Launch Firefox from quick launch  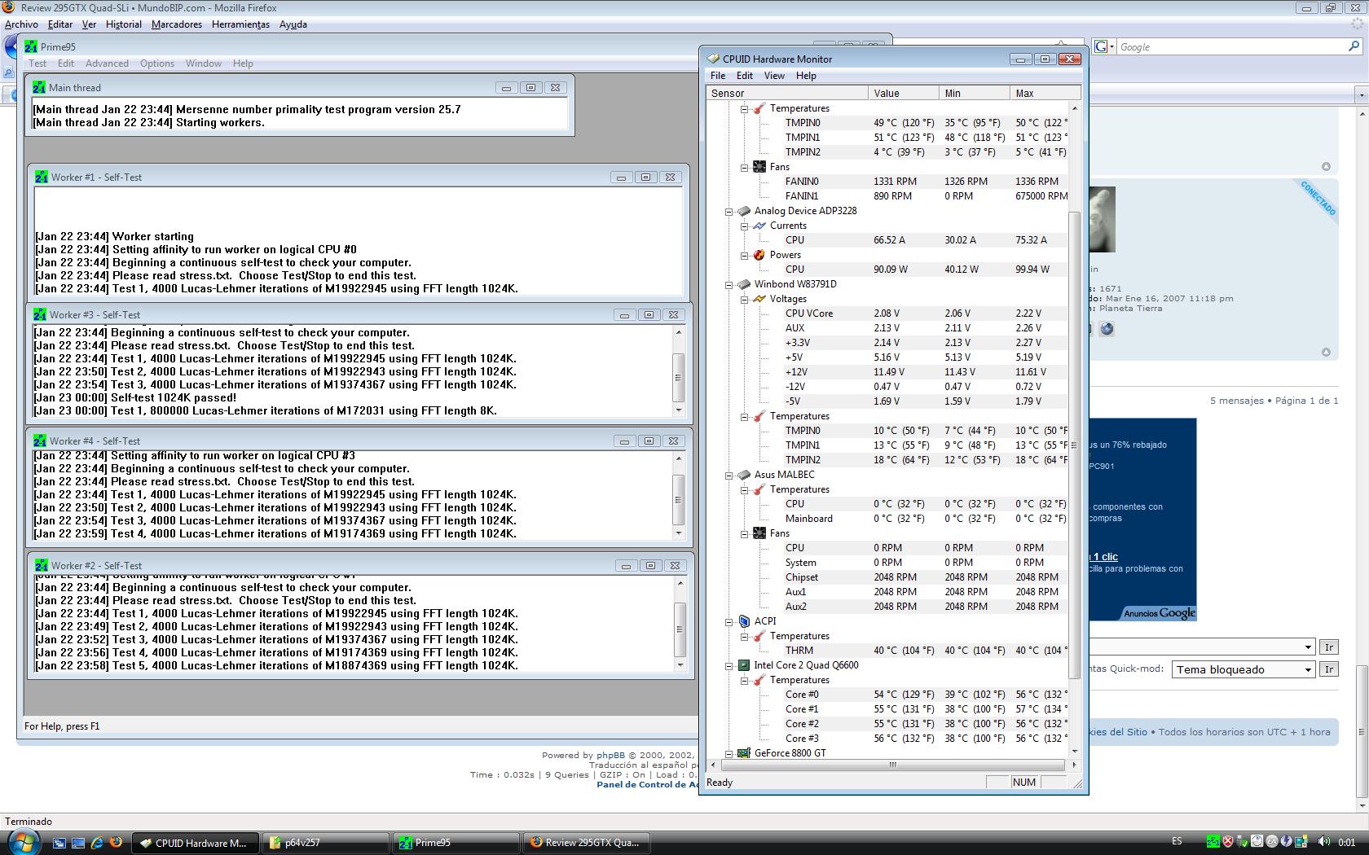[116, 843]
